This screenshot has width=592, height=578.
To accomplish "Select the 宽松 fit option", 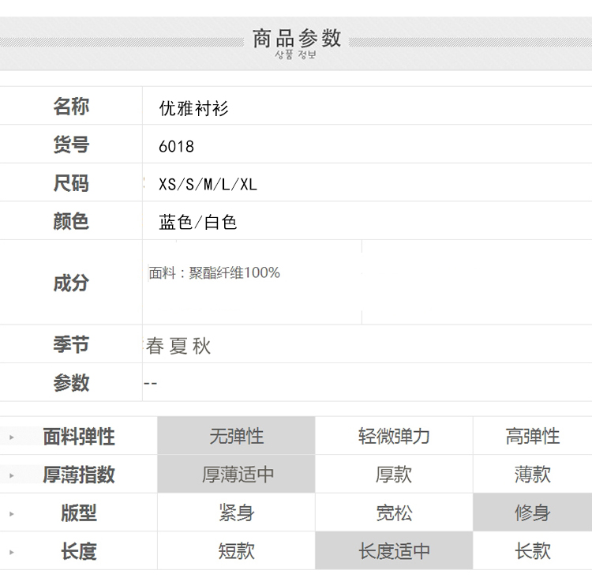I will click(394, 512).
